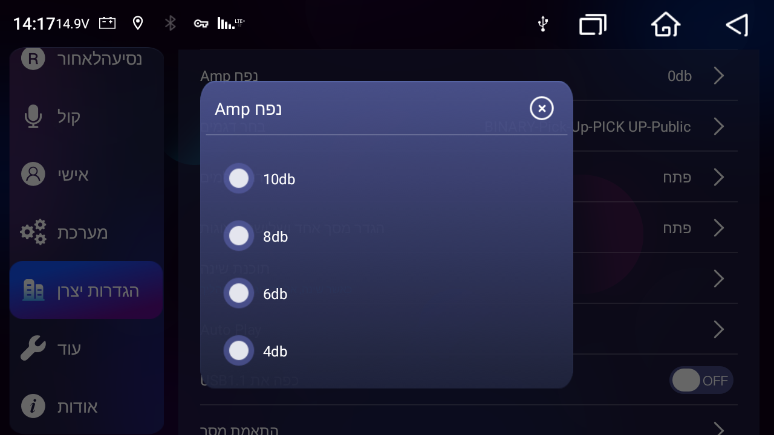
Task: Tap the USB status icon
Action: point(542,24)
